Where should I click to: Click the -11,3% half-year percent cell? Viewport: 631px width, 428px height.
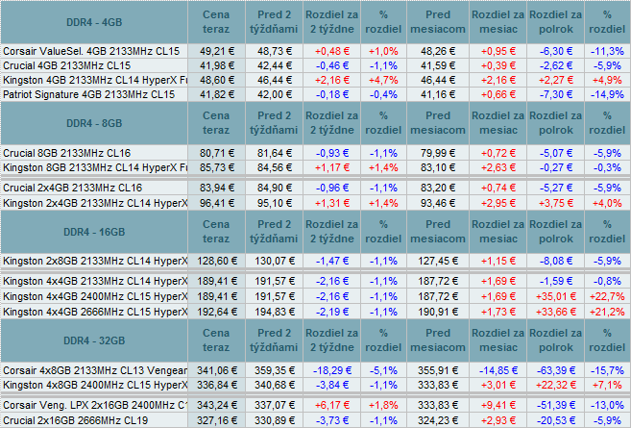pyautogui.click(x=607, y=51)
